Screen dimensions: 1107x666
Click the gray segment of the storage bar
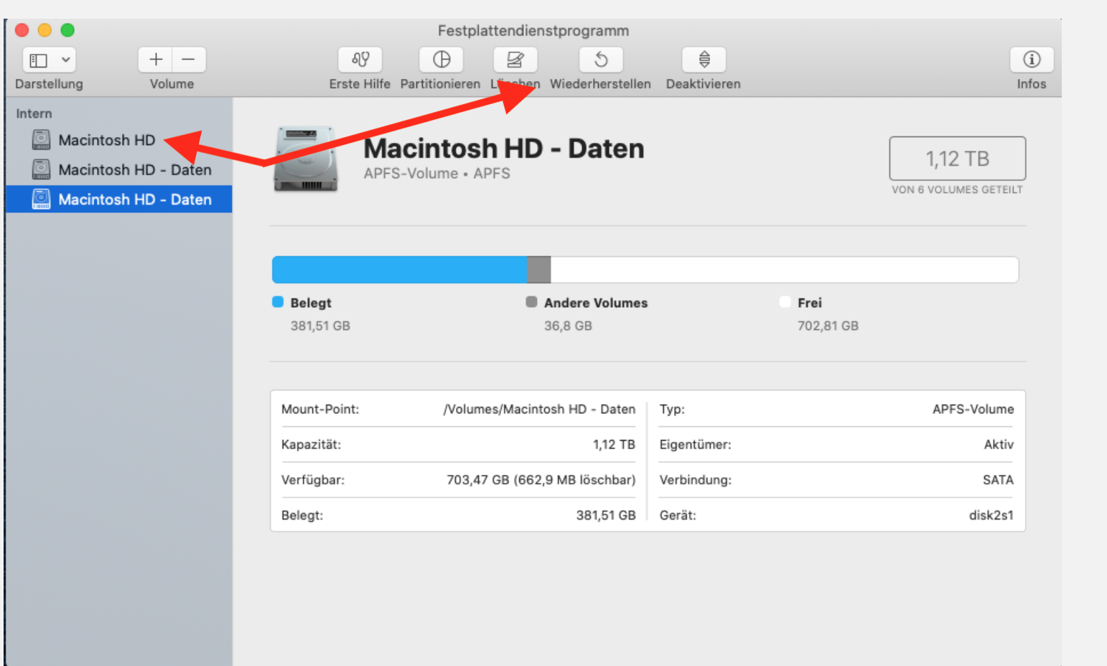pyautogui.click(x=538, y=270)
